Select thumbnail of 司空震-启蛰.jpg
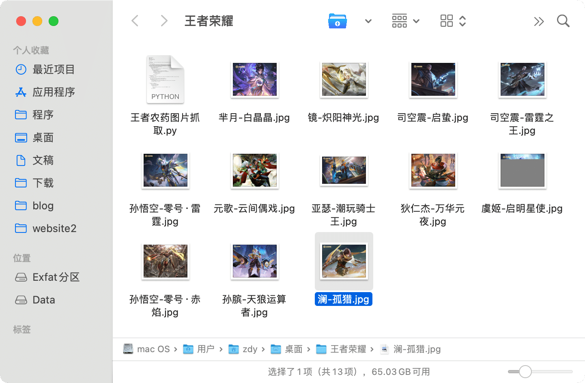The image size is (585, 383). [x=433, y=80]
